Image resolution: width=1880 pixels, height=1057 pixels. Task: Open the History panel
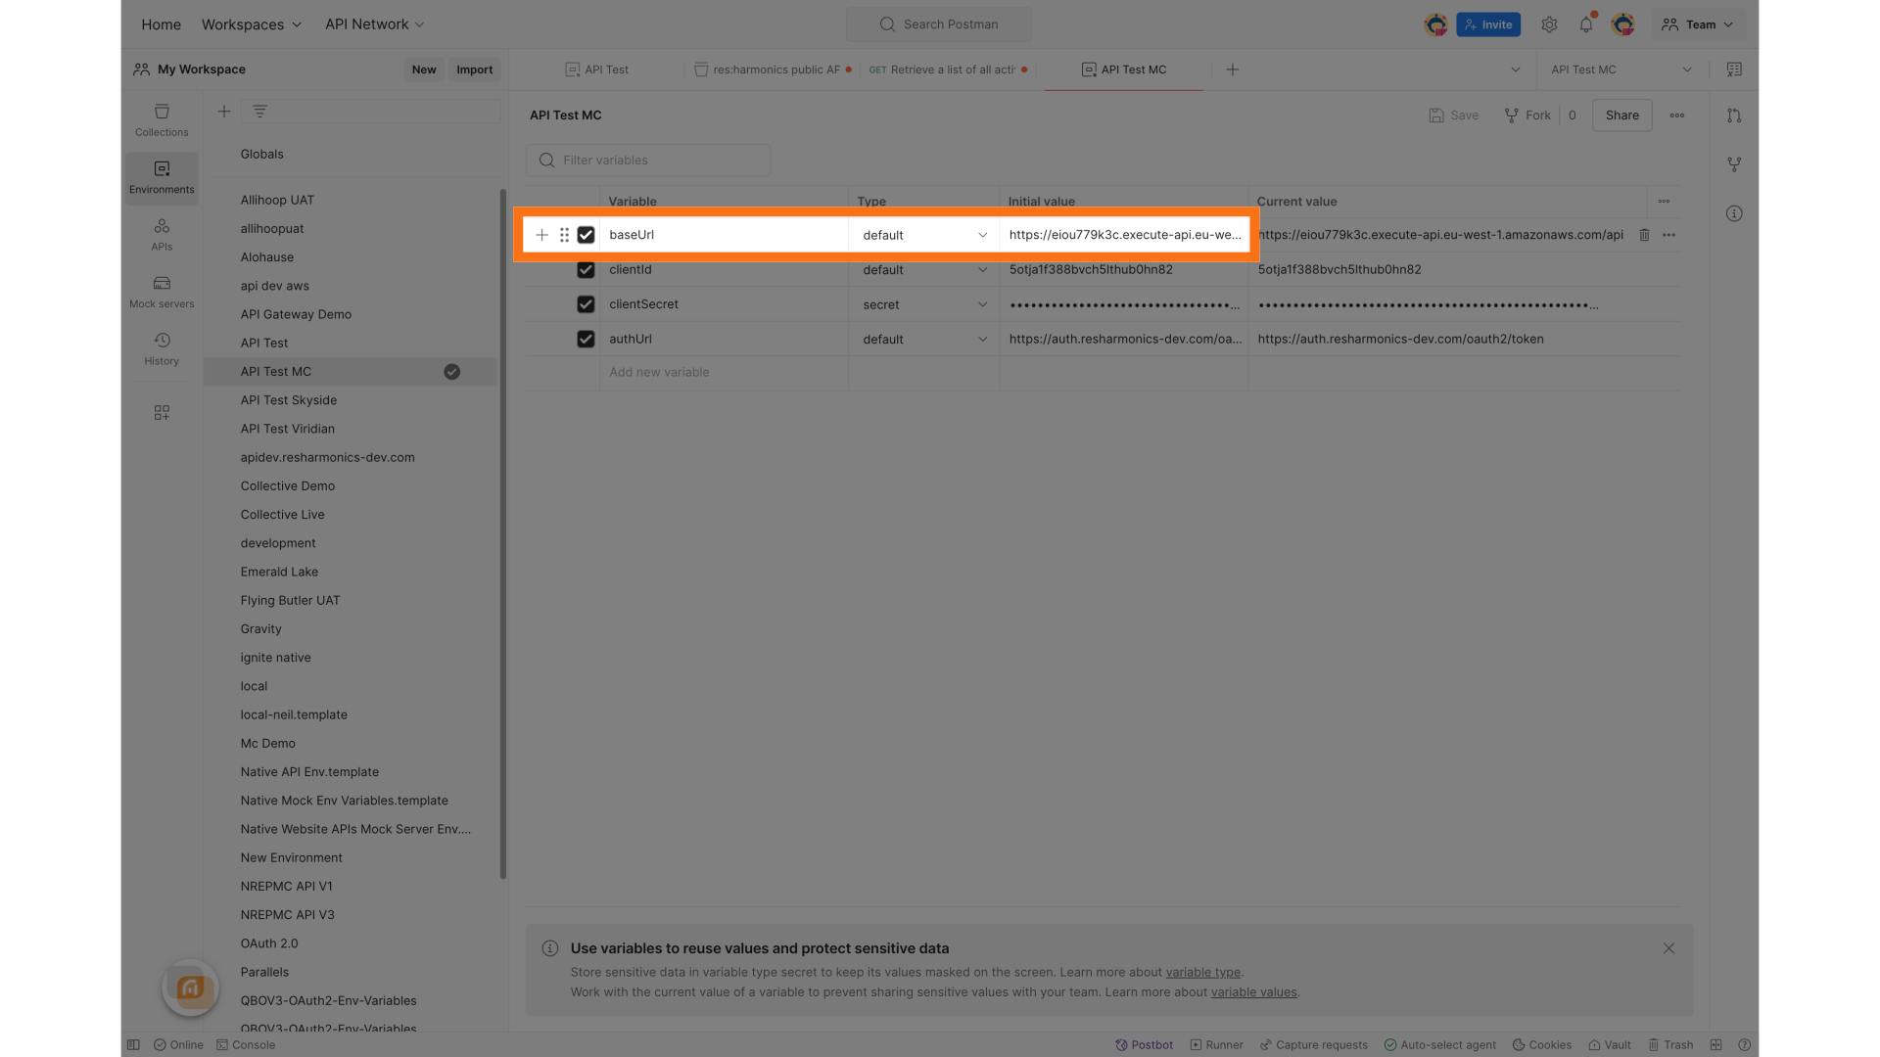162,348
